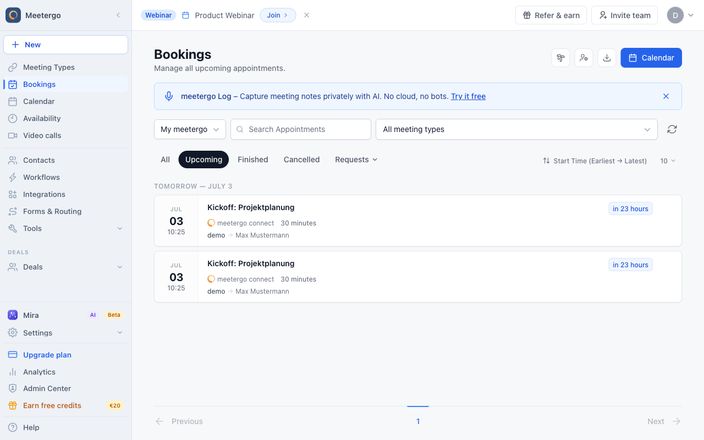Close the meetergo Log banner

[666, 96]
